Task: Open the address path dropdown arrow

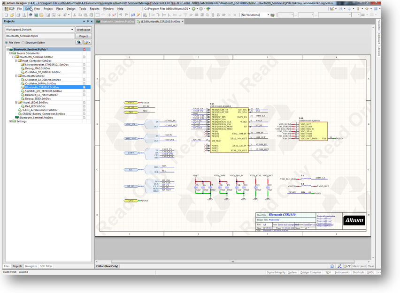Action: 189,8
